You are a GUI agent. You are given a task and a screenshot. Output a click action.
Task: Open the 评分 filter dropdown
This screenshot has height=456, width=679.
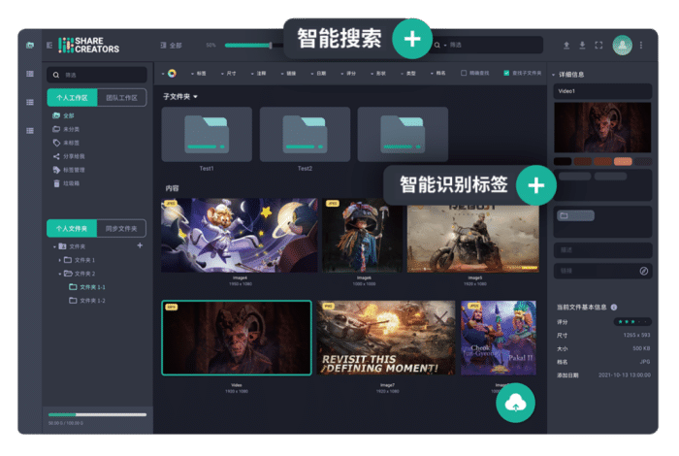click(x=348, y=73)
